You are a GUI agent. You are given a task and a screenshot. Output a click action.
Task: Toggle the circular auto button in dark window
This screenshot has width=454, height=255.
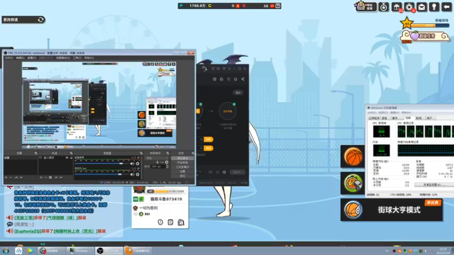point(228,111)
